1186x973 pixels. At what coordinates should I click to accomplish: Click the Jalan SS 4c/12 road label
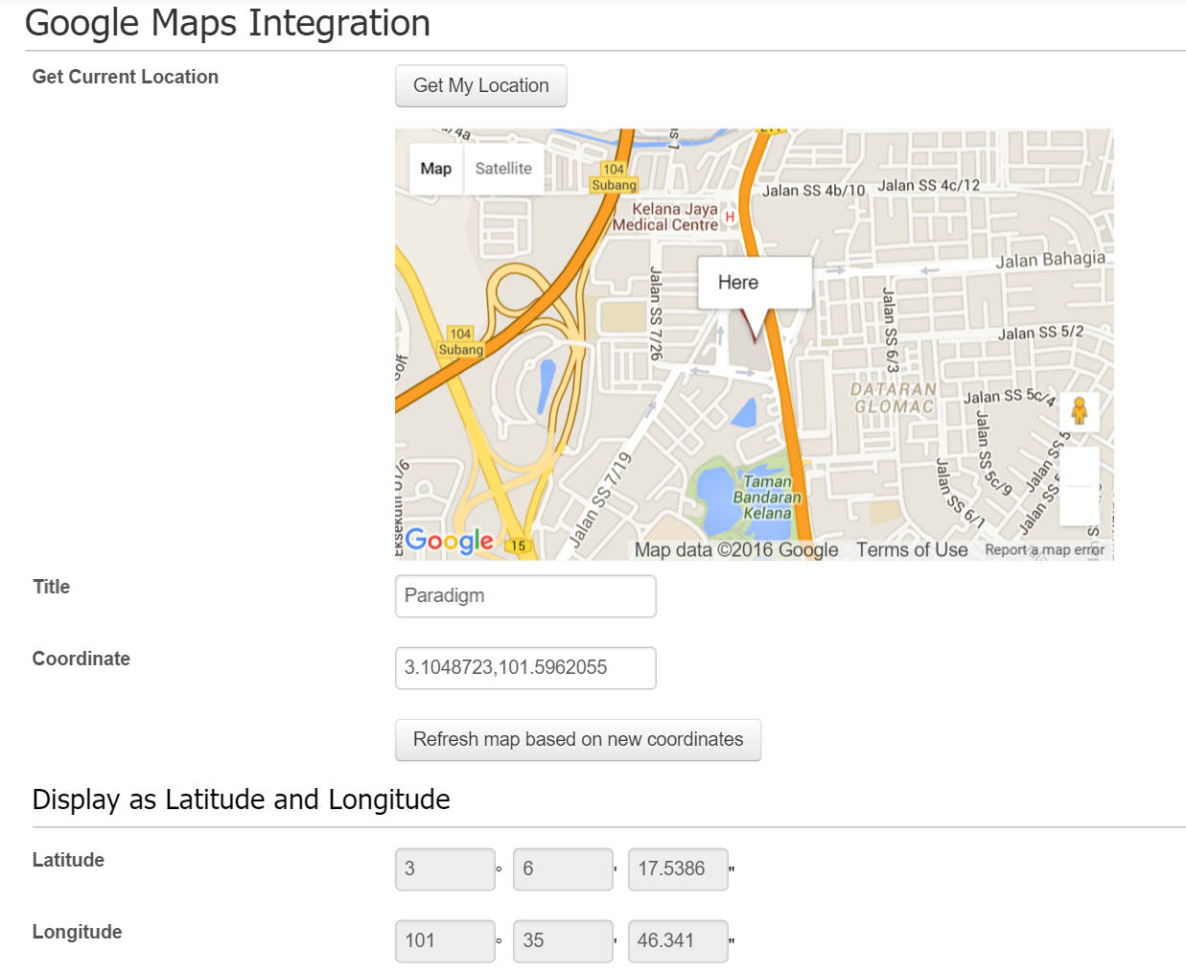(929, 185)
